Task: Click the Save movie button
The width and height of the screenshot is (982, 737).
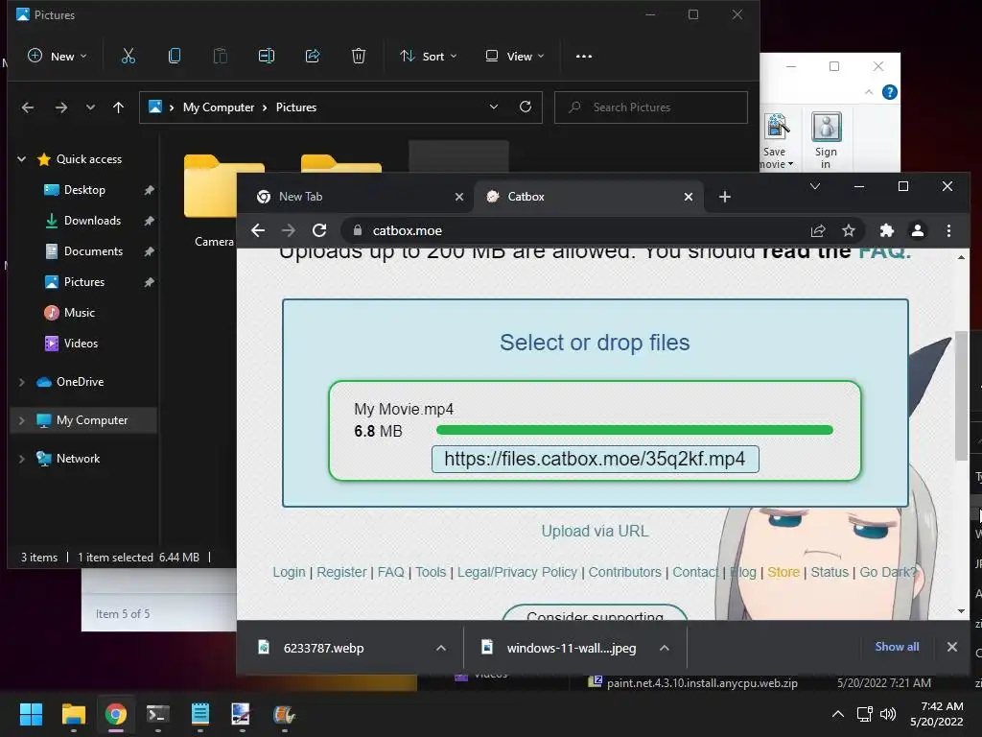Action: tap(776, 140)
